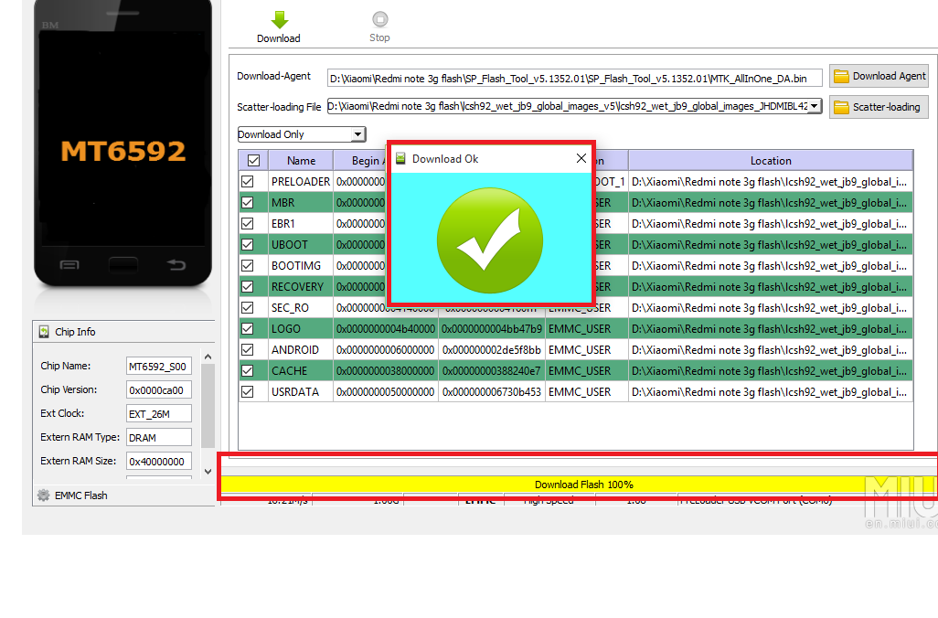The height and width of the screenshot is (618, 938).
Task: Open the Download Only mode dropdown
Action: coord(357,135)
